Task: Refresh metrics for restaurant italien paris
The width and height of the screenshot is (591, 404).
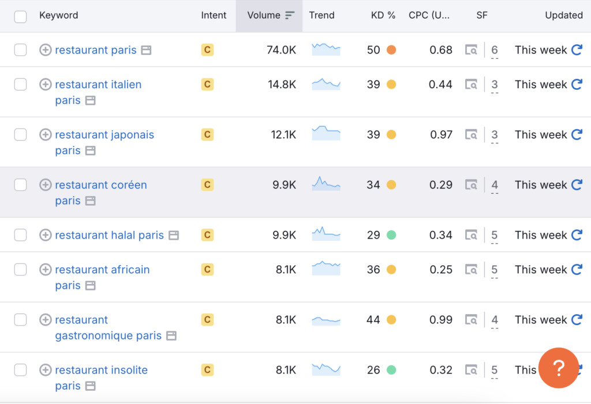Action: coord(577,84)
